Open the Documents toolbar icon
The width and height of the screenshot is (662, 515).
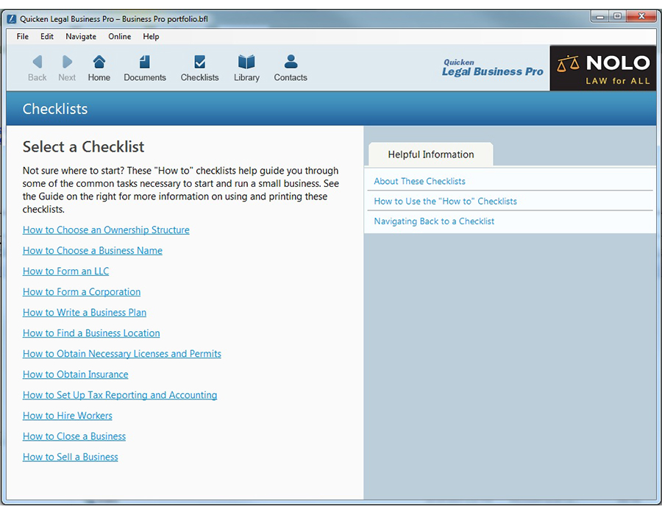click(x=145, y=62)
